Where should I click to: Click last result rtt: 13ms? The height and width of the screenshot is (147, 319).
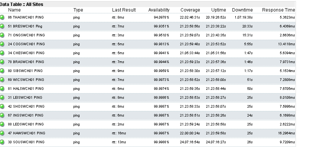tap(119, 142)
